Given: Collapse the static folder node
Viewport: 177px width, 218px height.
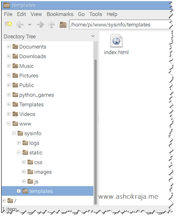Looking at the screenshot, I should click(18, 152).
